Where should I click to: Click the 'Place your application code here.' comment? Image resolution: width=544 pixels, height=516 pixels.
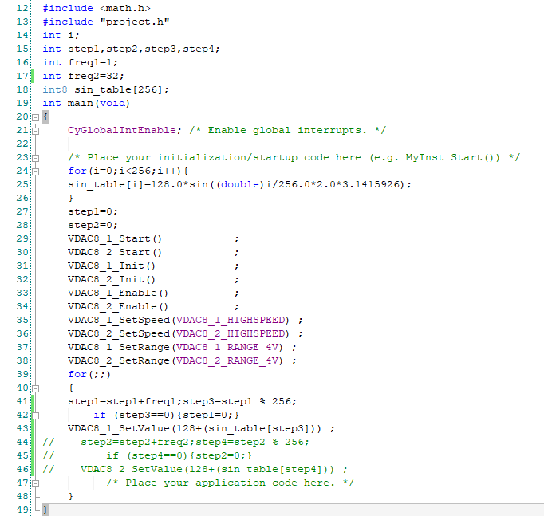(x=230, y=483)
